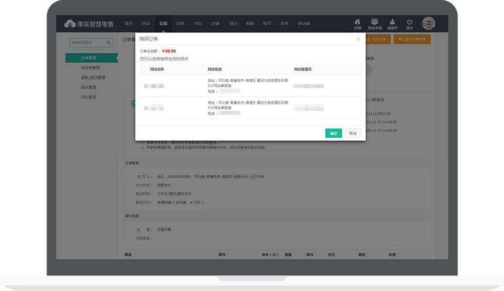504x291 pixels.
Task: Click the 退出 power icon
Action: pyautogui.click(x=410, y=22)
